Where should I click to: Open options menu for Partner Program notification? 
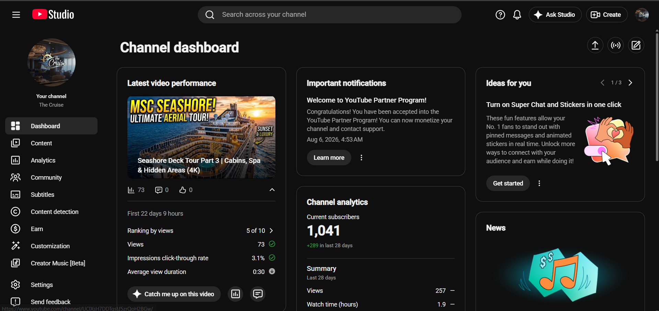tap(361, 158)
